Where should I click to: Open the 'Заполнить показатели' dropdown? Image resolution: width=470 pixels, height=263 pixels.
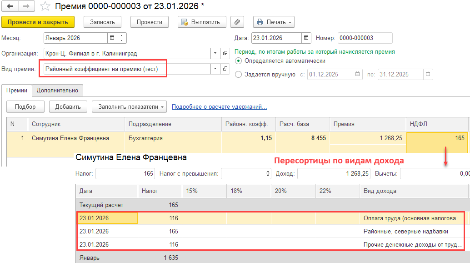[x=129, y=107]
